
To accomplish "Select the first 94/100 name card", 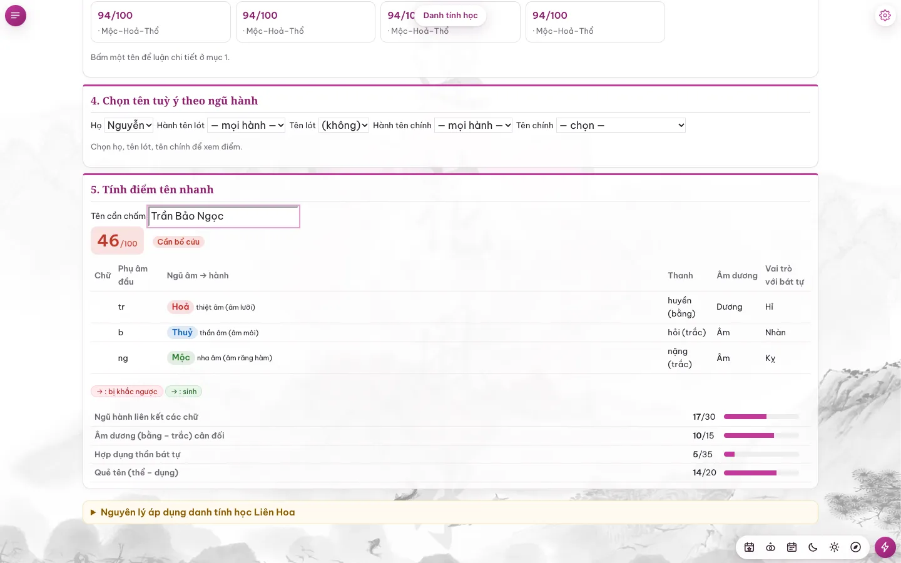I will click(x=161, y=22).
